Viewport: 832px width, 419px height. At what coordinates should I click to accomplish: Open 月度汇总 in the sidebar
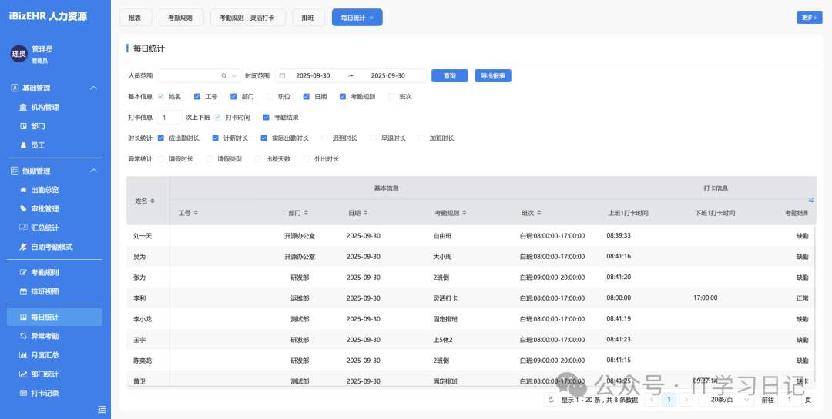pos(45,355)
